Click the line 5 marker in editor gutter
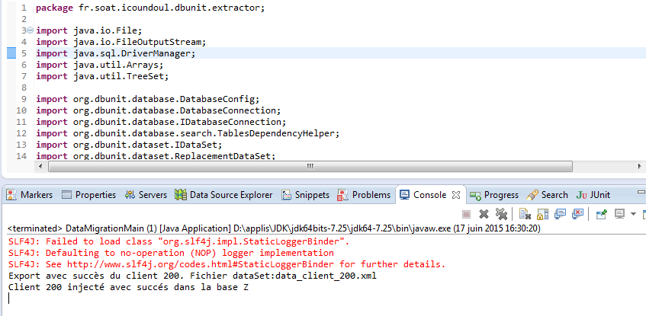Image resolution: width=646 pixels, height=316 pixels. (11, 54)
